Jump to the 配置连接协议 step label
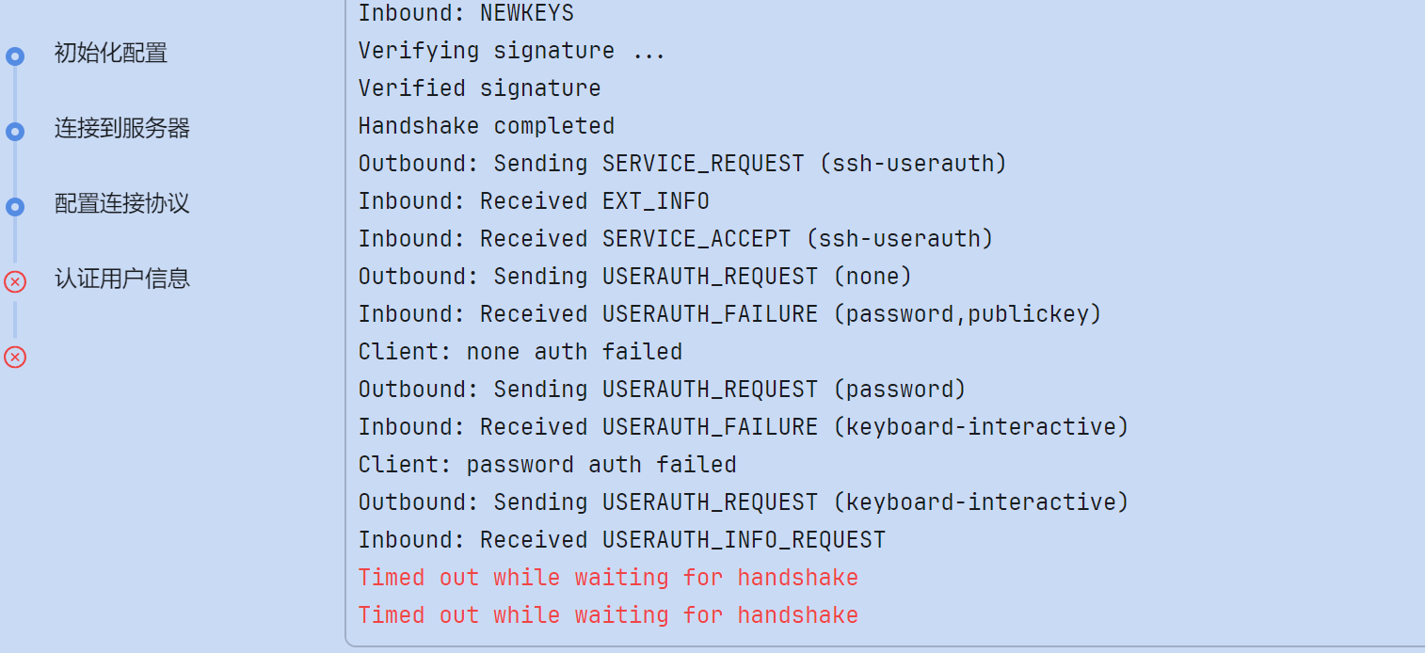Viewport: 1425px width, 653px height. (122, 203)
